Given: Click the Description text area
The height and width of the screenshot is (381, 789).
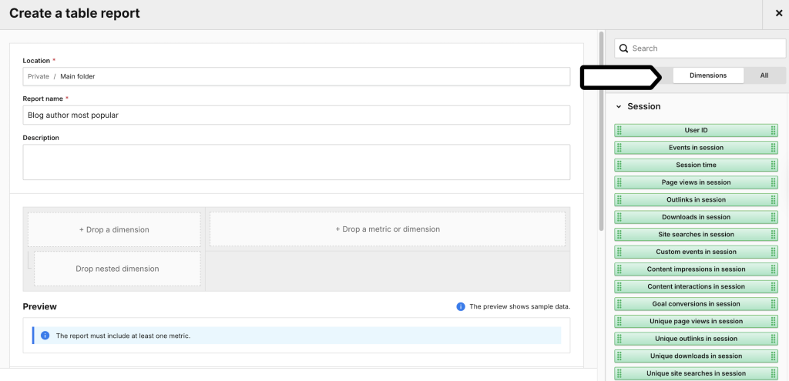Looking at the screenshot, I should (297, 162).
